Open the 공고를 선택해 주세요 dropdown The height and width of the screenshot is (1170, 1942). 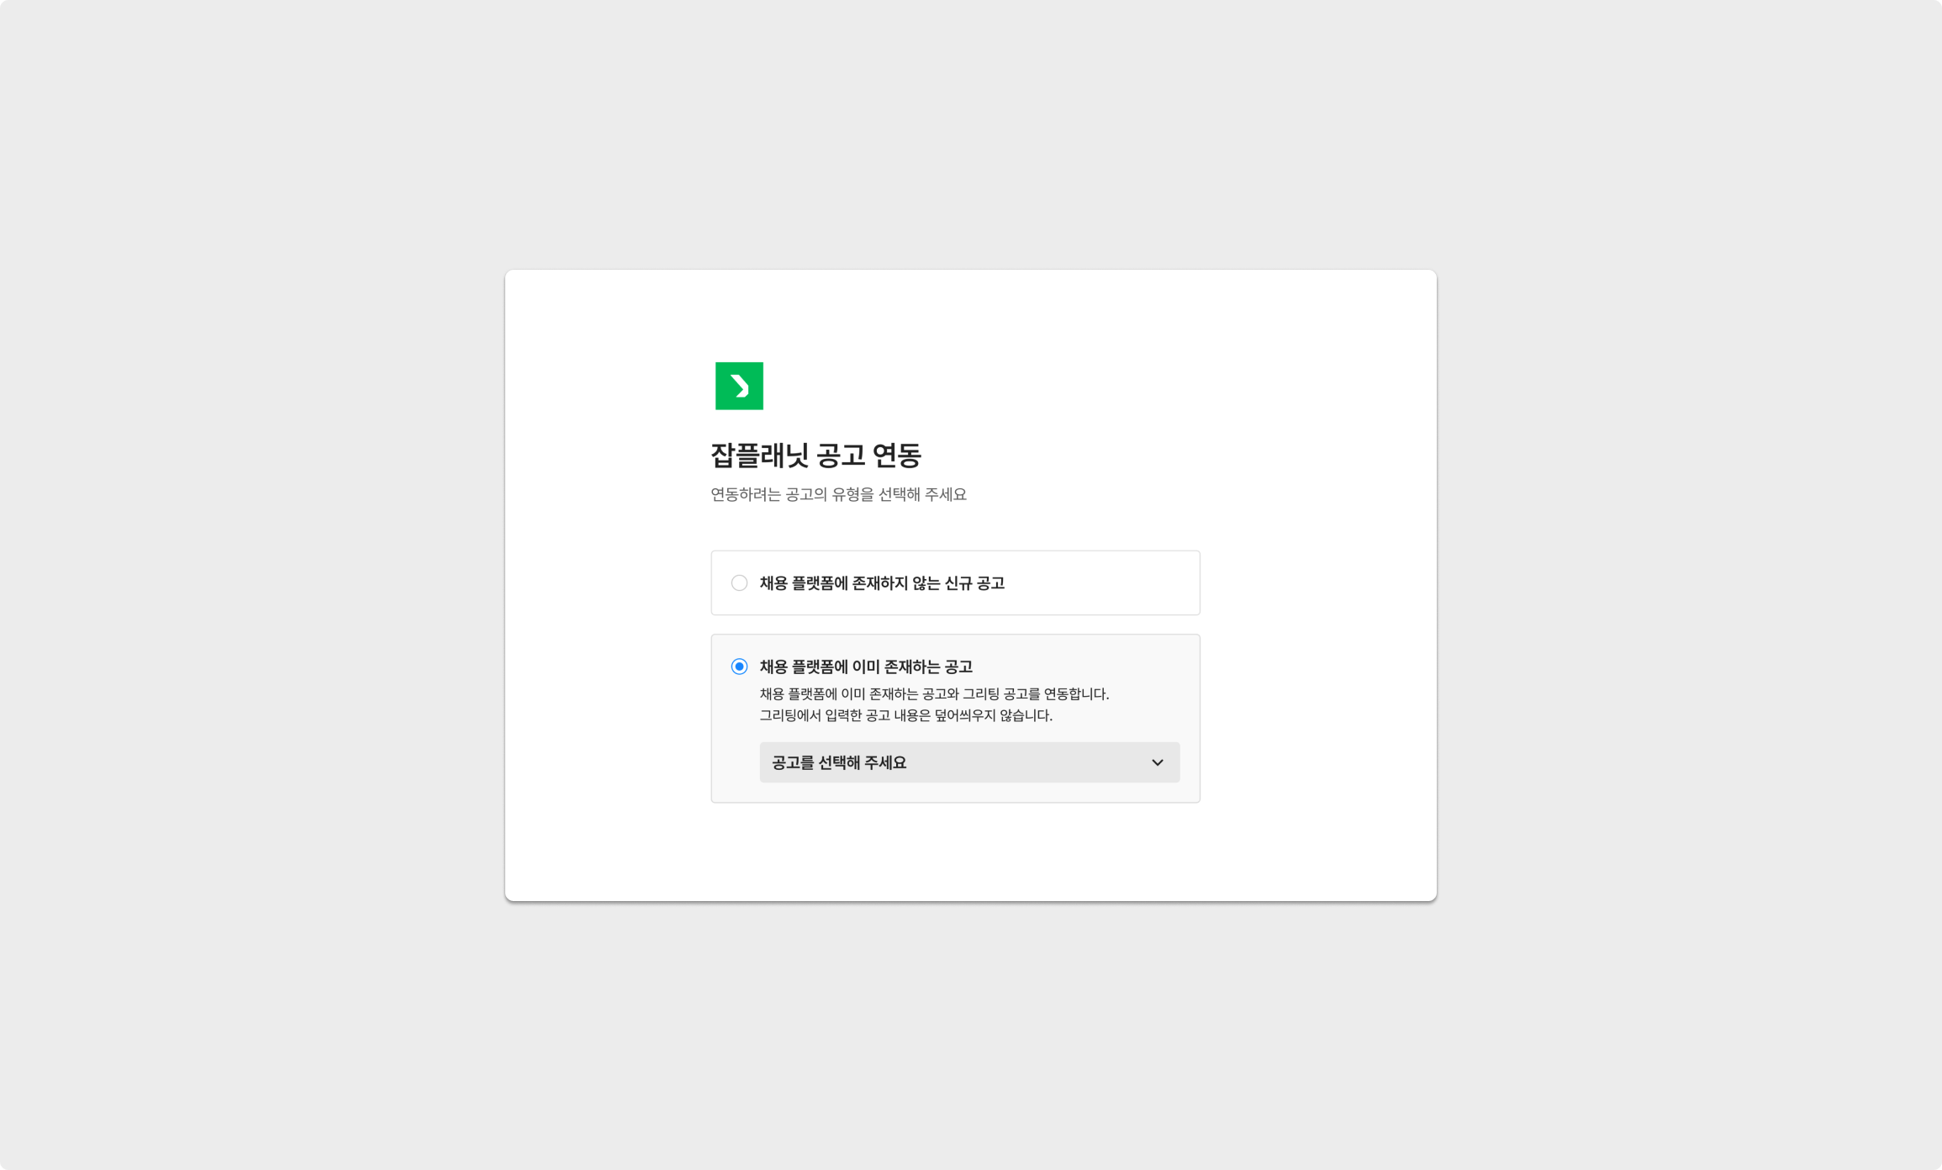click(969, 762)
